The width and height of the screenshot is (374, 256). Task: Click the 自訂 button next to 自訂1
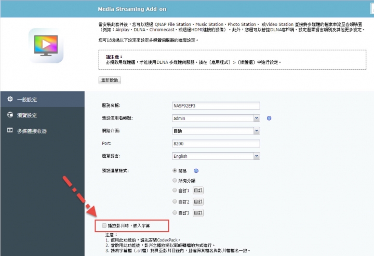(198, 191)
